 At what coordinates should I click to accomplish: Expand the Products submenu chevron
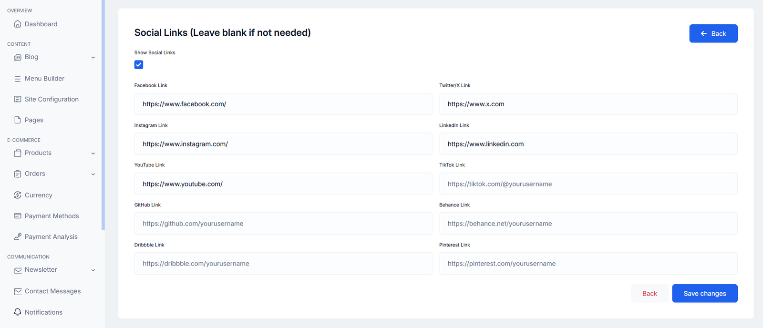click(93, 154)
